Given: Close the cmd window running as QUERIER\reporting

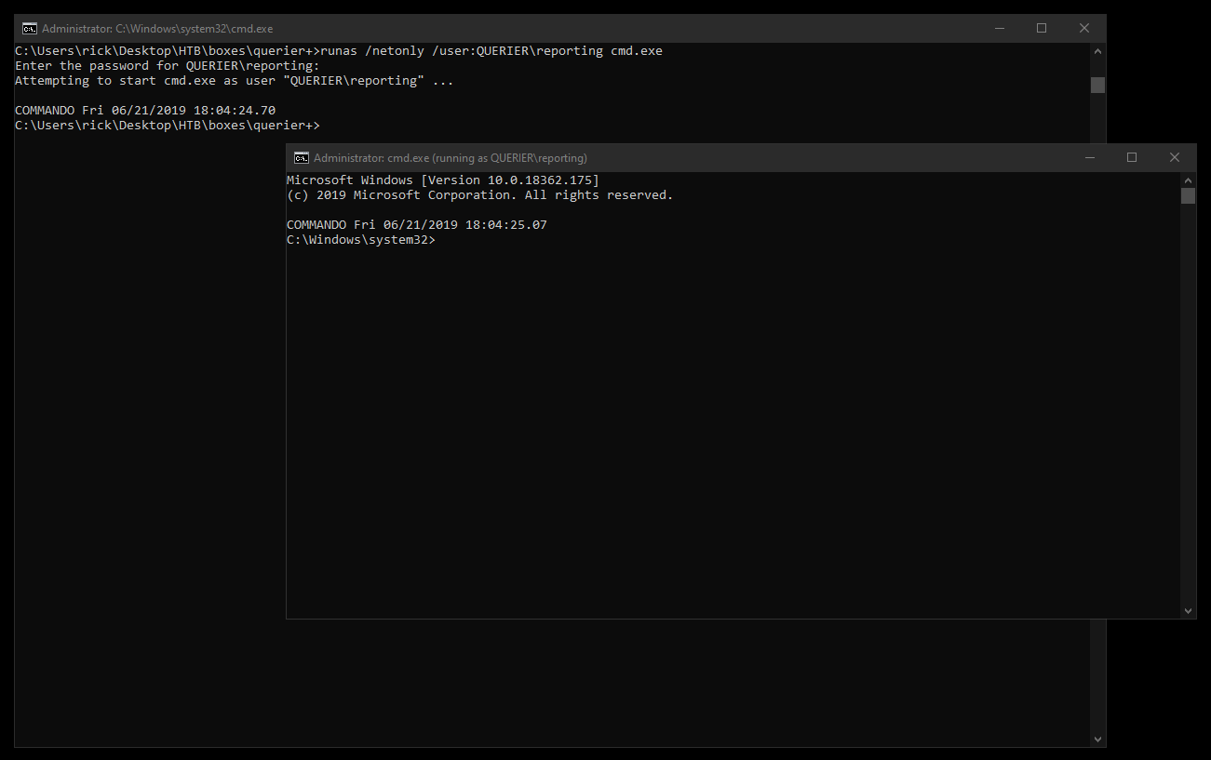Looking at the screenshot, I should click(x=1175, y=158).
